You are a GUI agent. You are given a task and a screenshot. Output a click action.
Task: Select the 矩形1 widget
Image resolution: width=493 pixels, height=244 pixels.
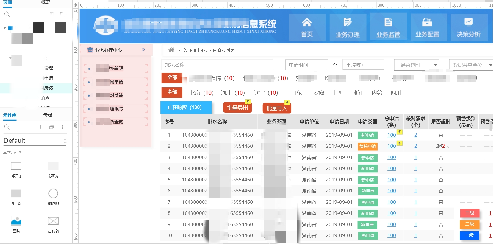pos(16,166)
